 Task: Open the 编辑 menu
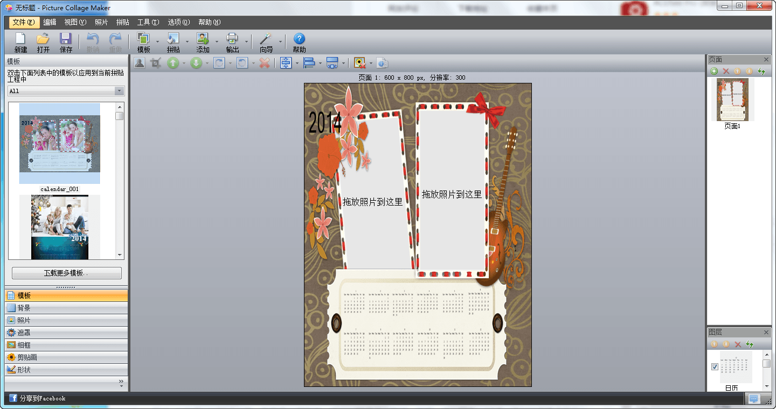point(50,22)
